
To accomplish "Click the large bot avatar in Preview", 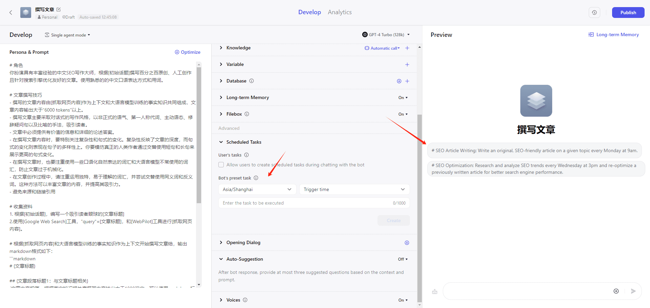I will [x=536, y=101].
